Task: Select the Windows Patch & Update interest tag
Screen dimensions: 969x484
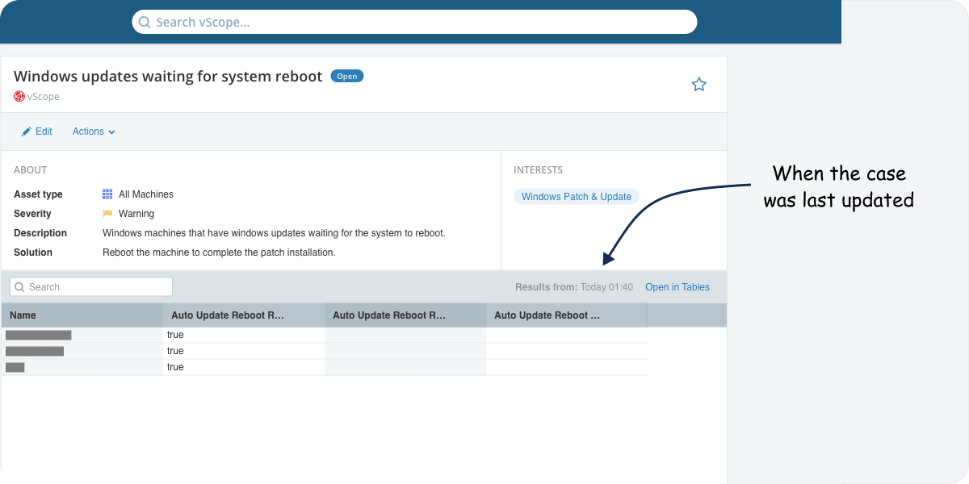Action: pyautogui.click(x=577, y=197)
